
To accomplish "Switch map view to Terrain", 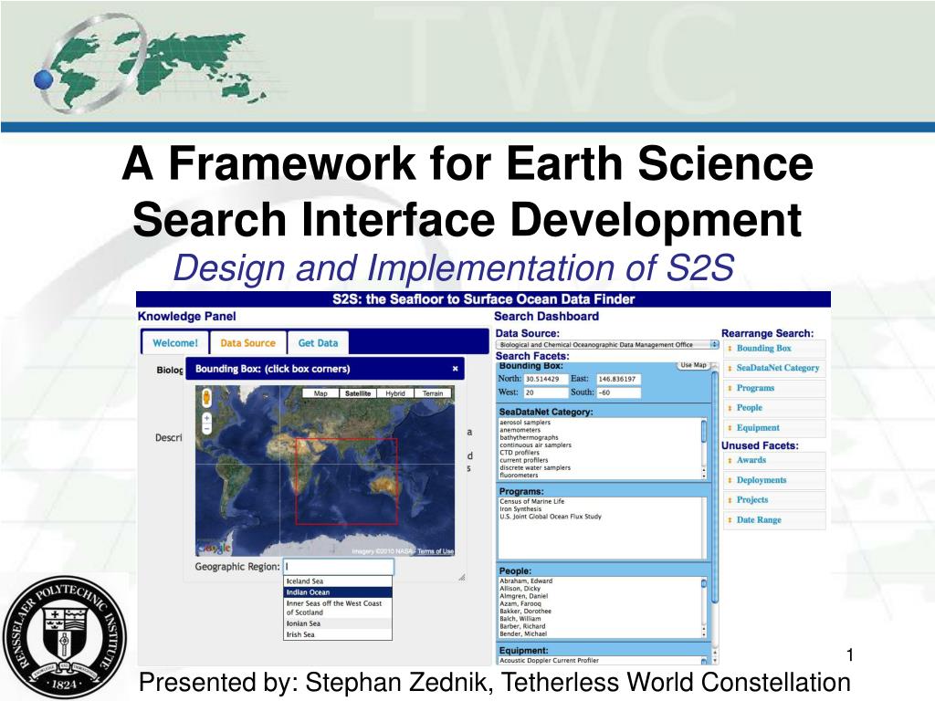I will point(432,393).
